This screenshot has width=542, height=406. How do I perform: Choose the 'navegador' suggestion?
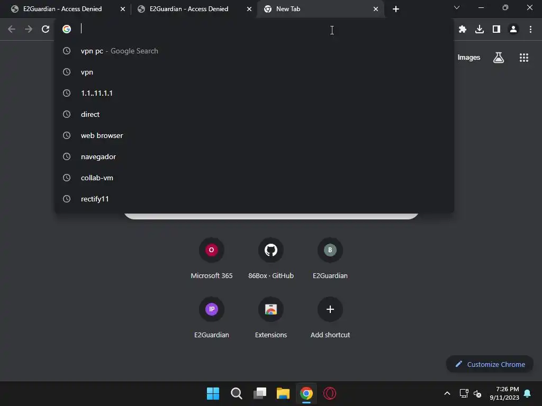pos(255,156)
